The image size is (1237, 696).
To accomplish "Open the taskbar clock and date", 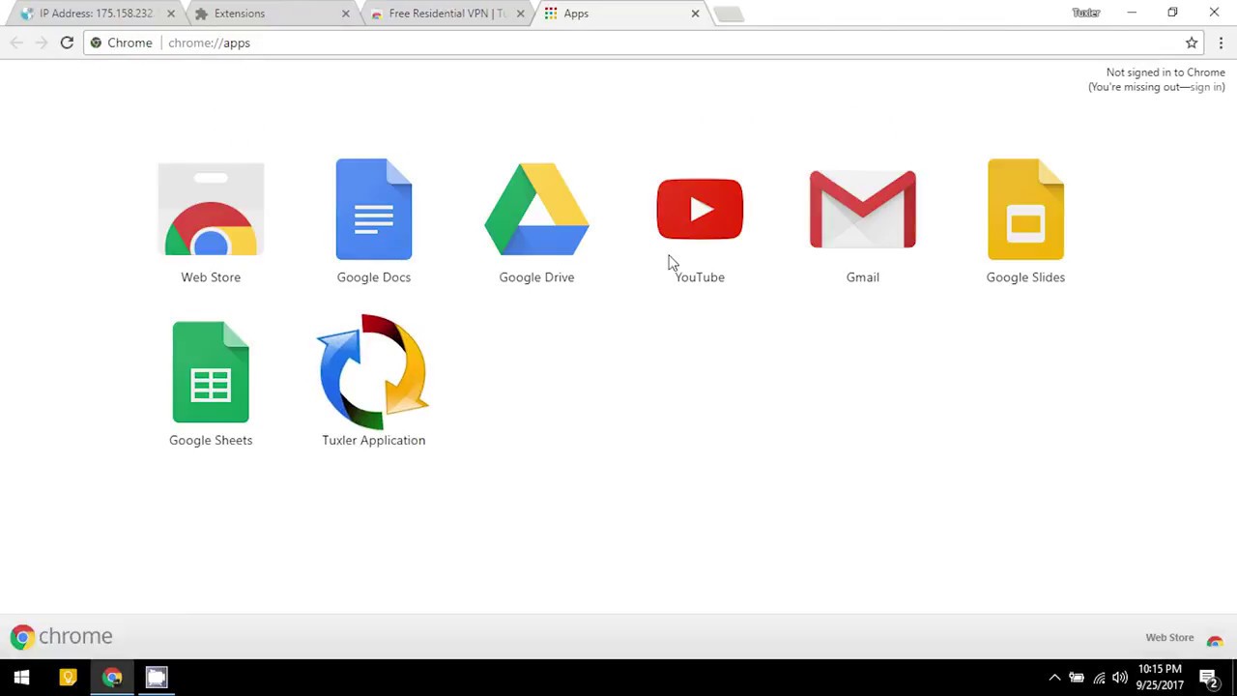I will (x=1161, y=677).
